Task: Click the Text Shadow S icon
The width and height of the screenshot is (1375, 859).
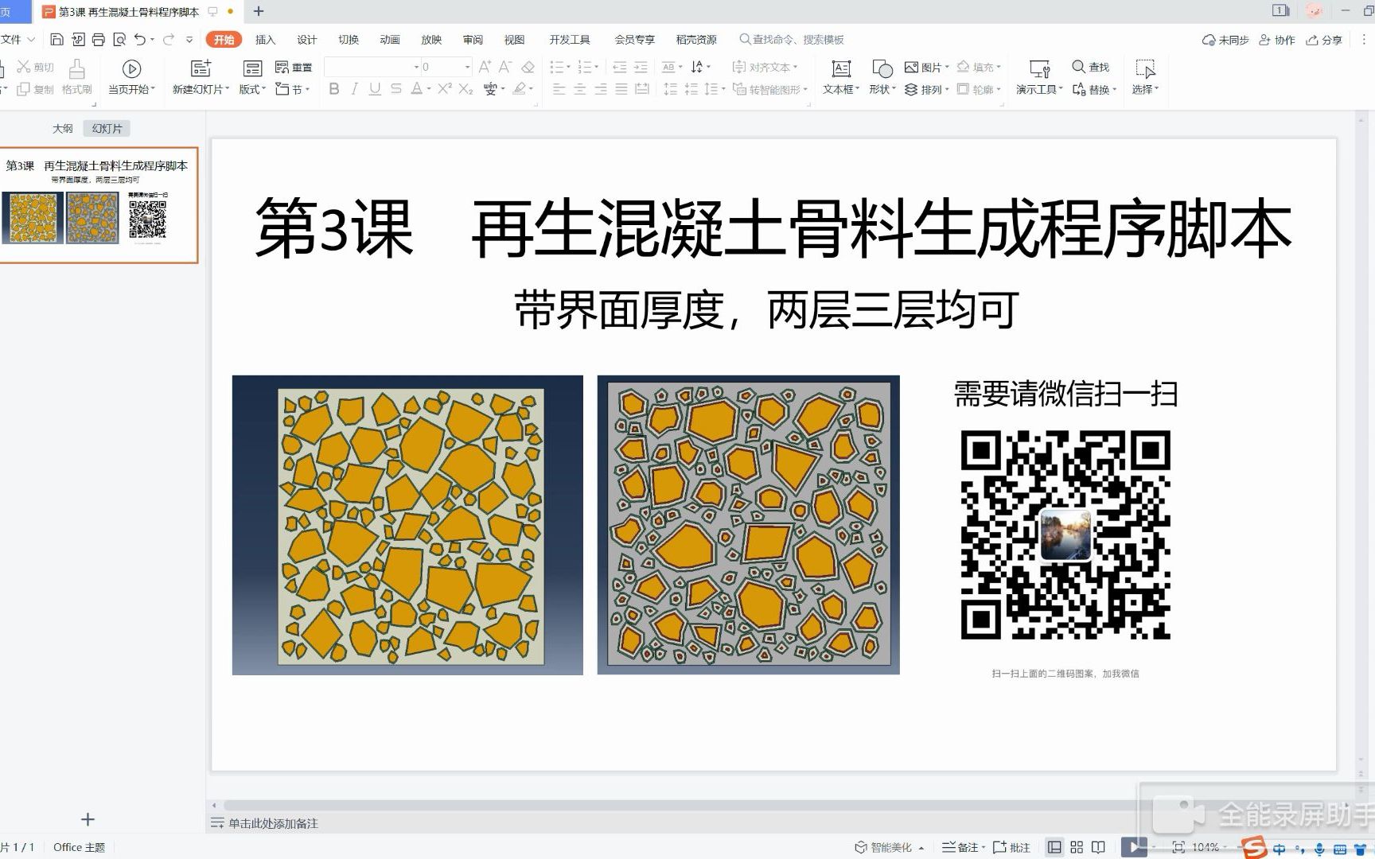Action: coord(396,88)
